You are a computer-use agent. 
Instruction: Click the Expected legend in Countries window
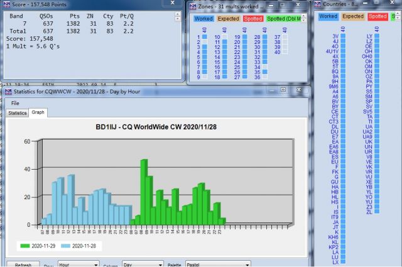pyautogui.click(x=353, y=16)
